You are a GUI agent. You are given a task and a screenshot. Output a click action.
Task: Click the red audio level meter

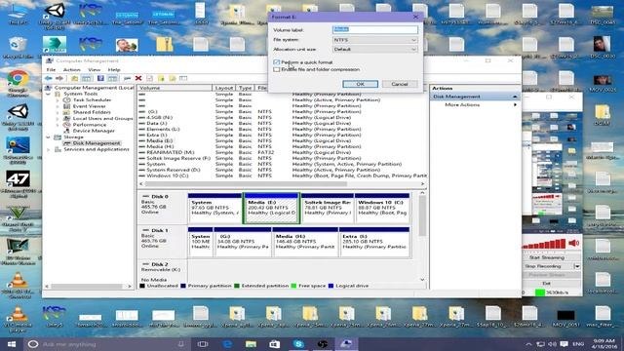click(x=544, y=243)
